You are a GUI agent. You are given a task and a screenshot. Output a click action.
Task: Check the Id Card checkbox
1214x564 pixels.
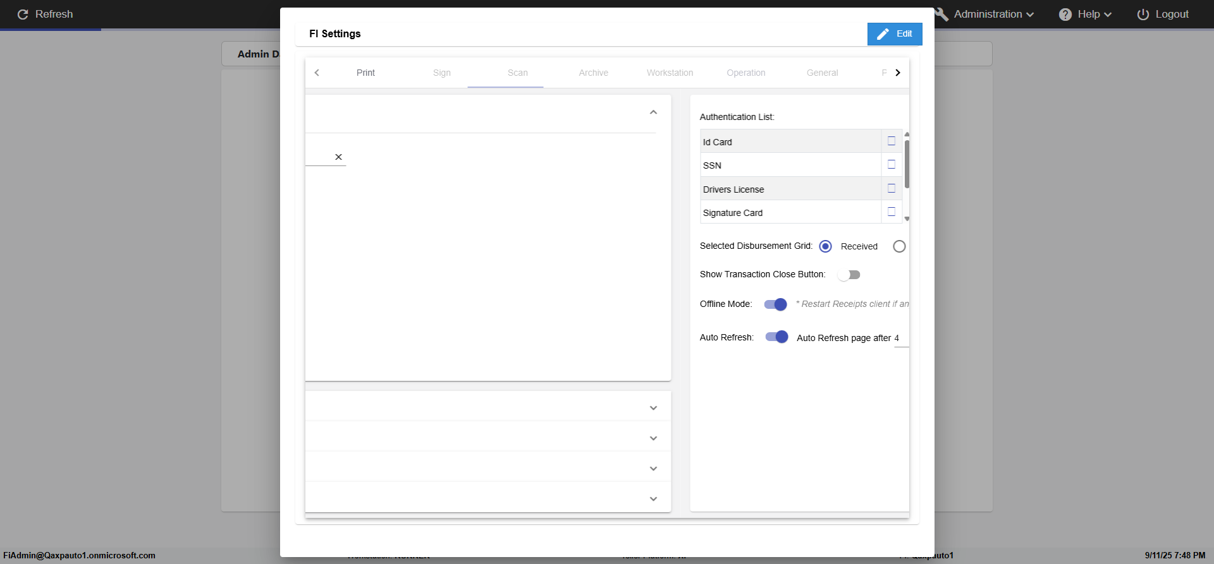point(892,141)
